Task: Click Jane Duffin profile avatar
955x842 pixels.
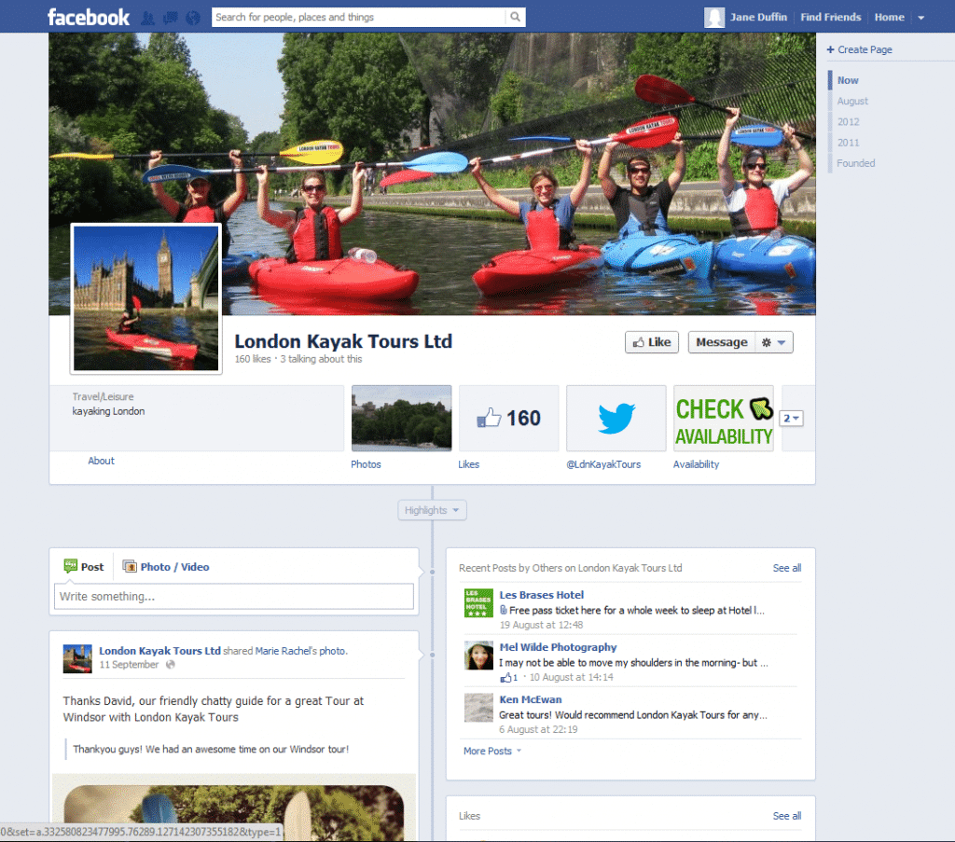Action: pos(714,18)
